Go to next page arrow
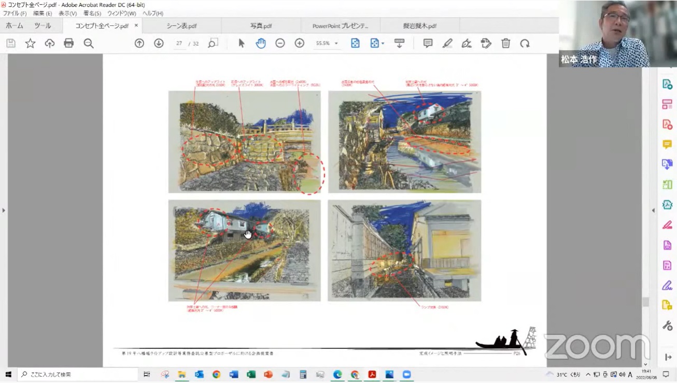 point(159,44)
